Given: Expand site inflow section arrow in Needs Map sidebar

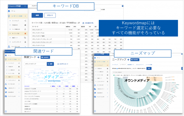Looking at the screenshot, I should (107, 85).
